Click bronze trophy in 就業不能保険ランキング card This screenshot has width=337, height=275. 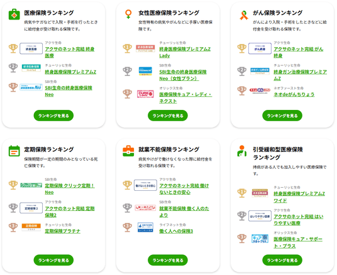click(127, 227)
